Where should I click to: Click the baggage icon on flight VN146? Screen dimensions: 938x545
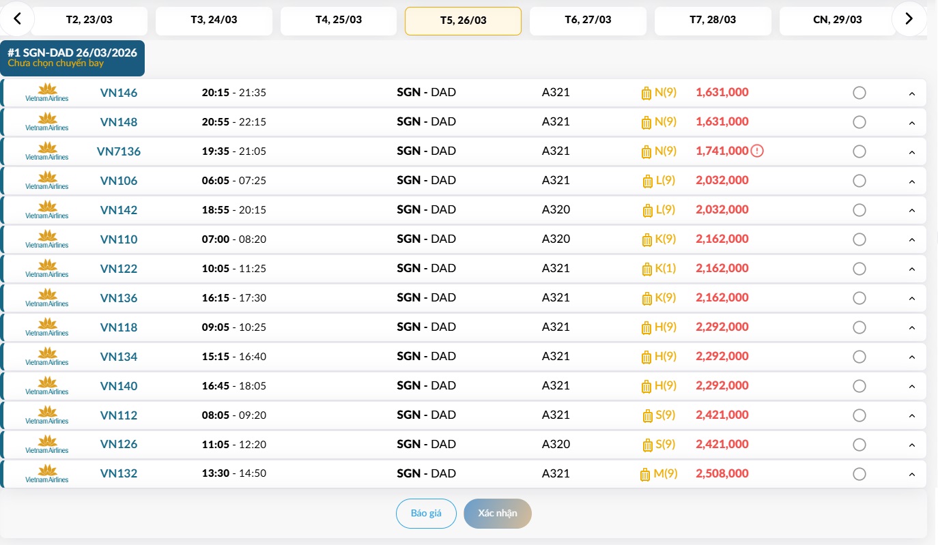point(646,93)
